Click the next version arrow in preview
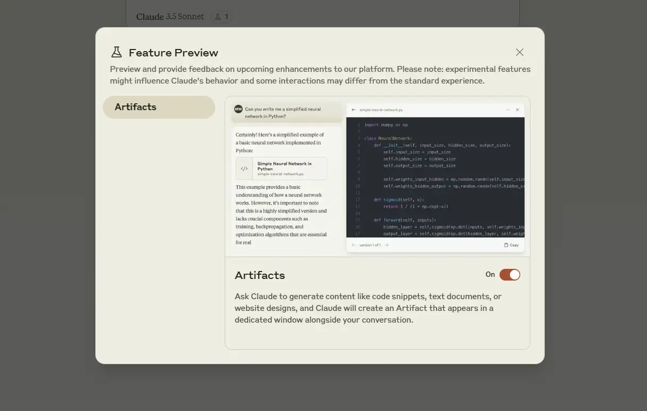647x411 pixels. [x=387, y=245]
